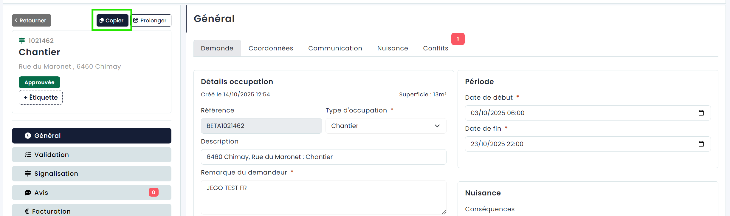Click the signpost icon next to Signalisation
Viewport: 730px width, 216px height.
coord(28,174)
